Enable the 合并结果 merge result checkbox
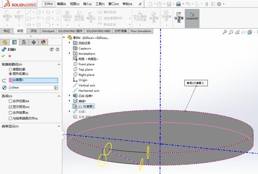The height and width of the screenshot is (174, 258). coord(10,113)
